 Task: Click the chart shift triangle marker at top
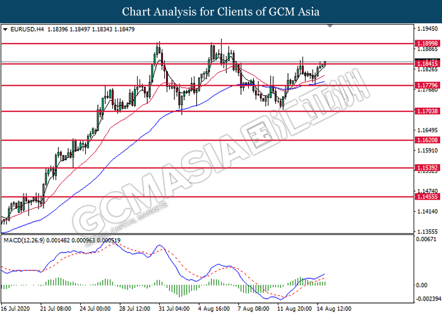coord(330,26)
